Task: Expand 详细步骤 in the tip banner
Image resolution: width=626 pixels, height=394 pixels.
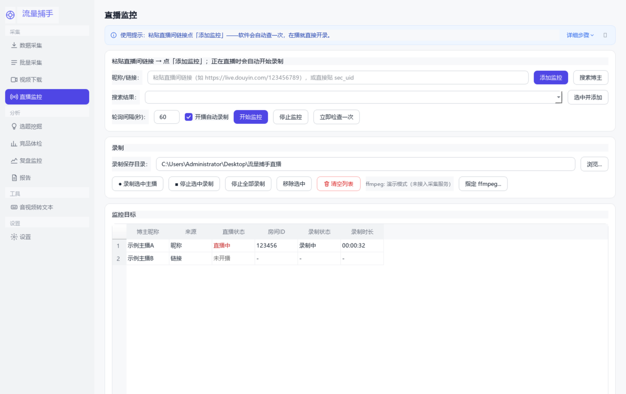Action: pyautogui.click(x=580, y=35)
